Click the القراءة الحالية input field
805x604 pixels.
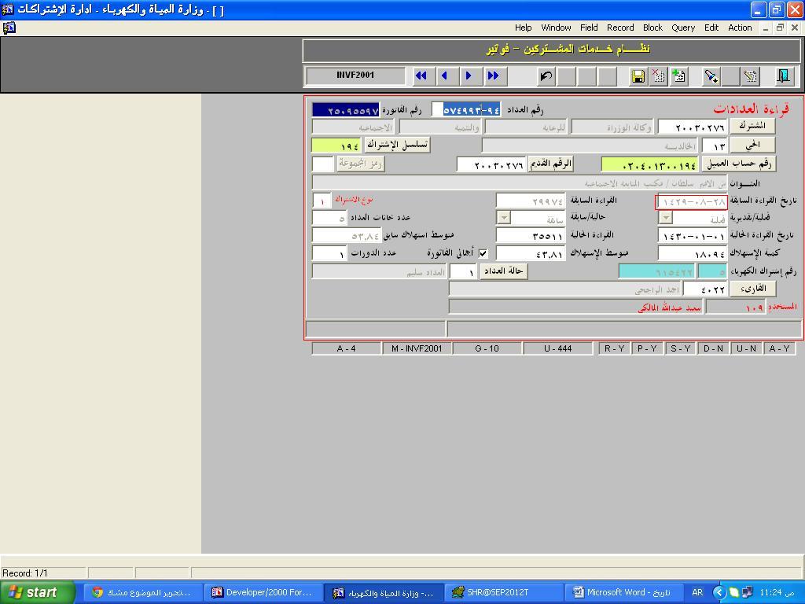531,235
